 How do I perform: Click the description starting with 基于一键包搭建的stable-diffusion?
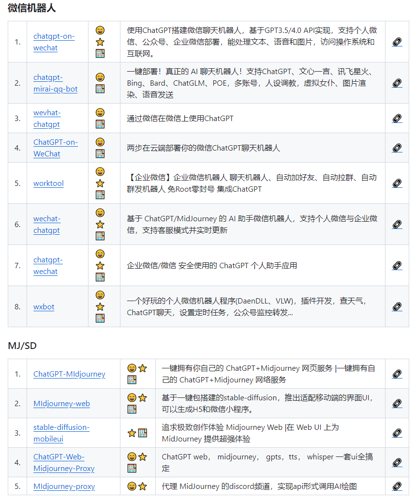click(267, 404)
